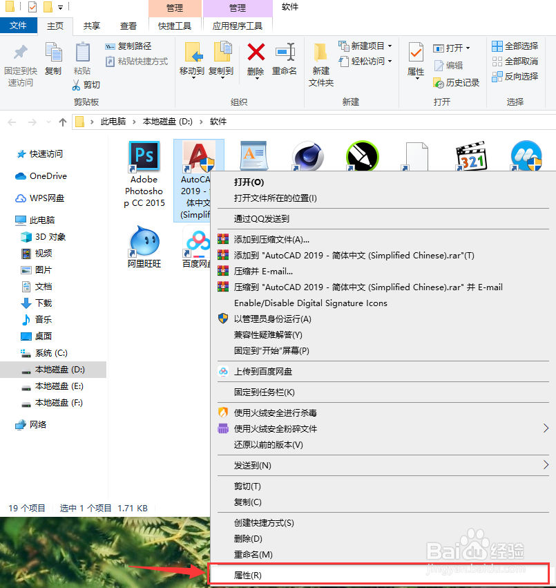Select the AutoCAD 2019 shortcut icon
The height and width of the screenshot is (588, 556).
pyautogui.click(x=199, y=156)
